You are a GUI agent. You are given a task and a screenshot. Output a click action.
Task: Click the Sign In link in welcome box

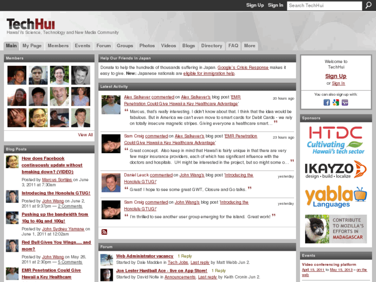point(338,83)
